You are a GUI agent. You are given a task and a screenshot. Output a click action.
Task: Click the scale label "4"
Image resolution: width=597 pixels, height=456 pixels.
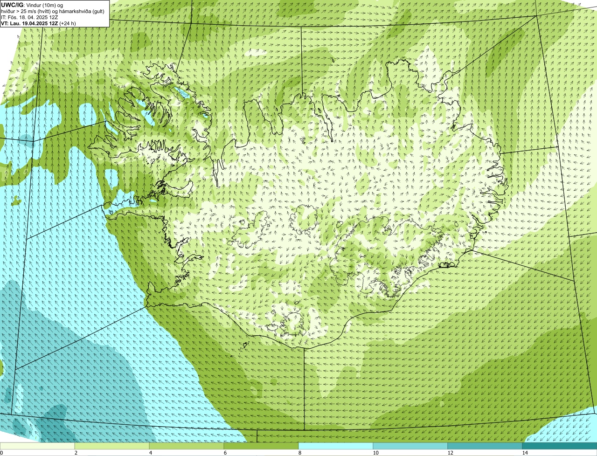(150, 453)
